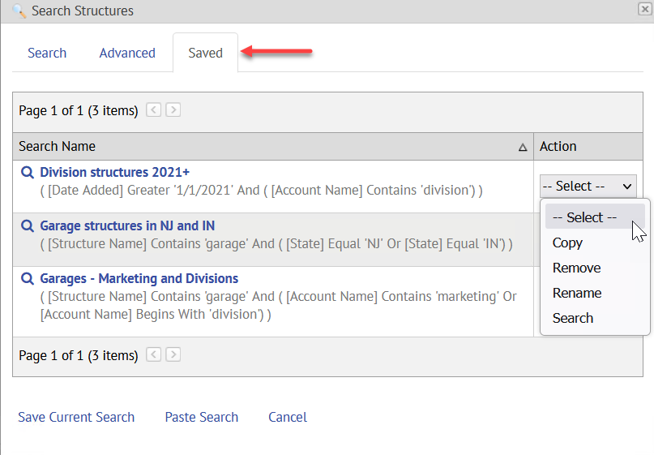Open the Action Select dropdown for first row

tap(588, 187)
